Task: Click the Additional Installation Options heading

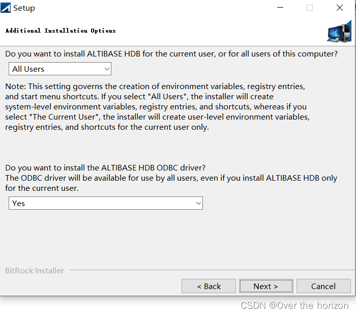Action: pos(61,31)
